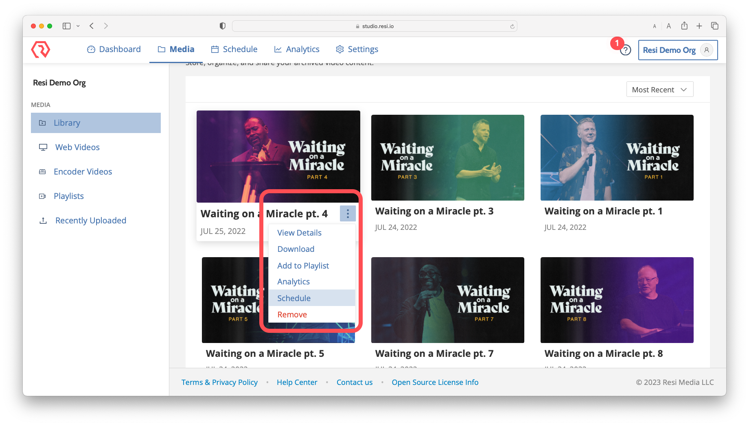Toggle Safari sidebar icon
The width and height of the screenshot is (749, 426).
point(67,26)
